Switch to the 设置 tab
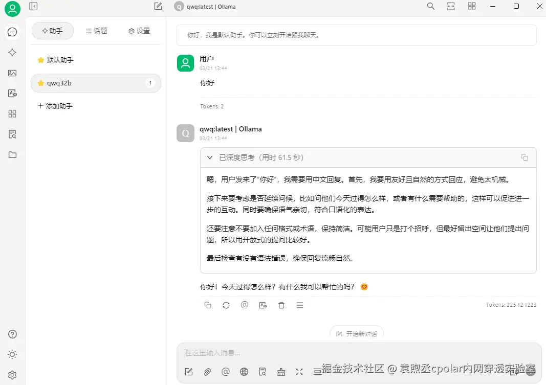Screen dimensions: 546x385 tap(139, 31)
